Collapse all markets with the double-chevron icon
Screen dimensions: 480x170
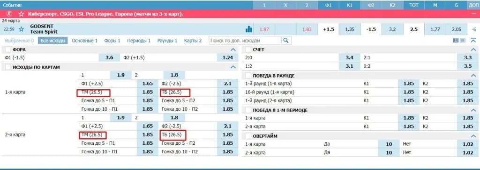(x=473, y=40)
